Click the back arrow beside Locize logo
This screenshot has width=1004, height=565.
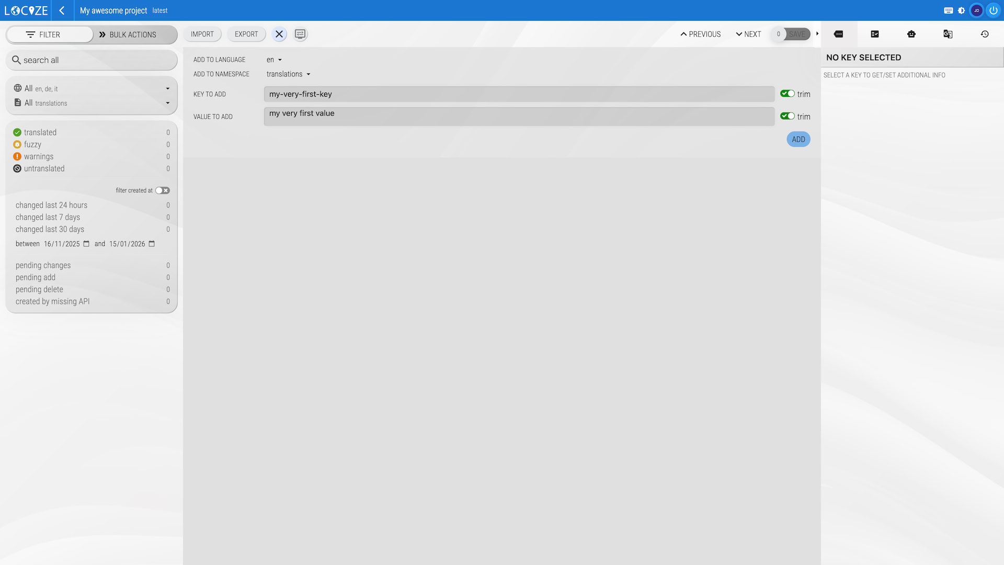[x=62, y=10]
